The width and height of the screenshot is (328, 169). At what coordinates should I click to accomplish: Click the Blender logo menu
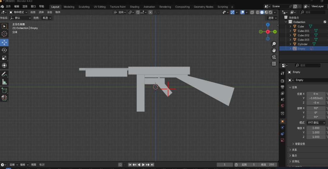tap(2, 6)
